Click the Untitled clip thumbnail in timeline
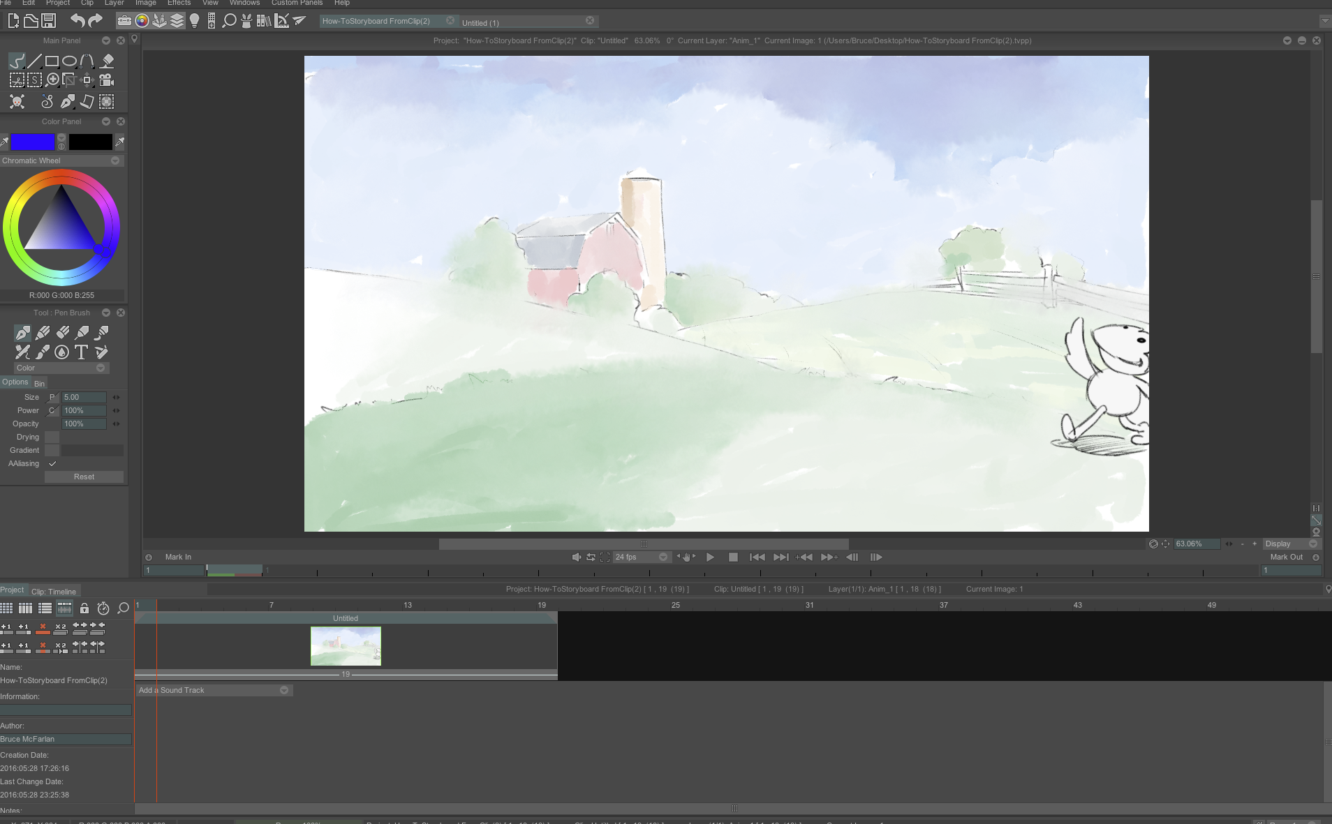 (346, 645)
